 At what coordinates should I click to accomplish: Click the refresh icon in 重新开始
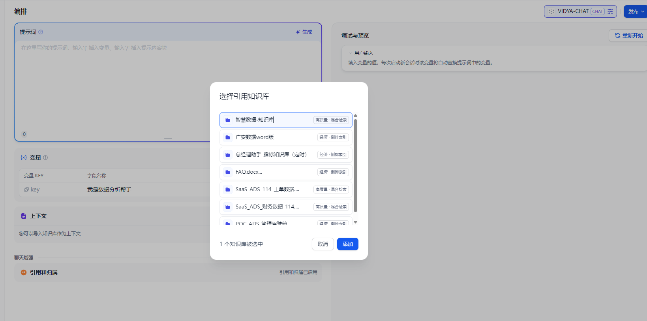[x=618, y=36]
